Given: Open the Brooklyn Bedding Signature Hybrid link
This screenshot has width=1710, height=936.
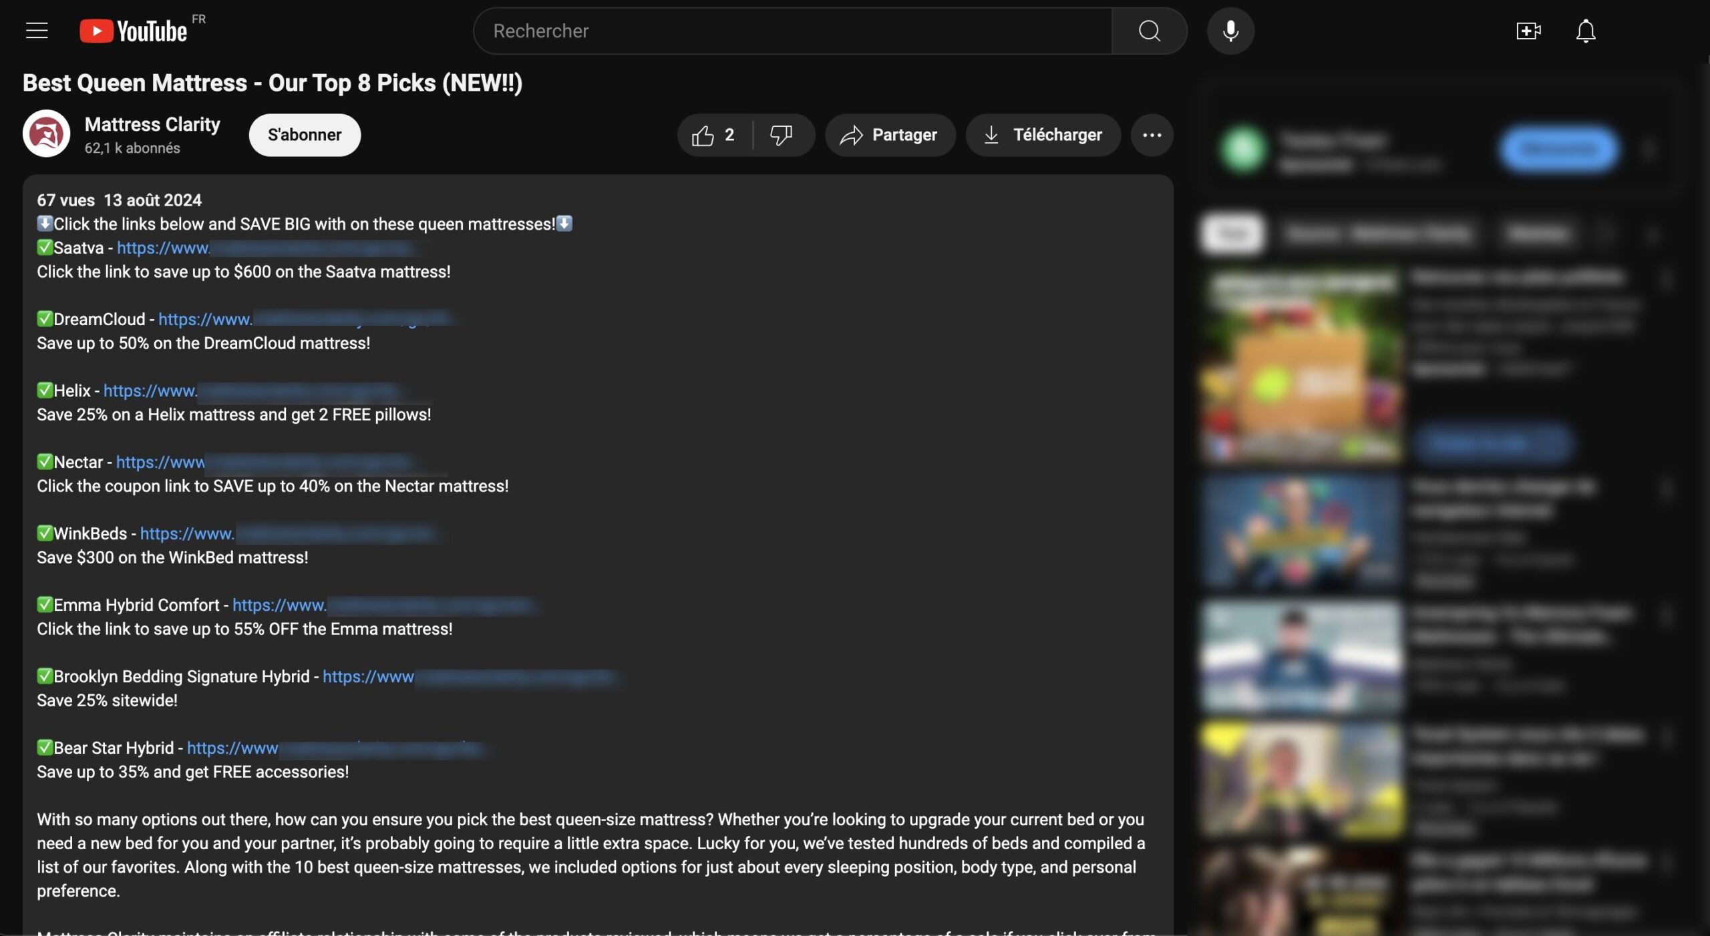Looking at the screenshot, I should 470,676.
